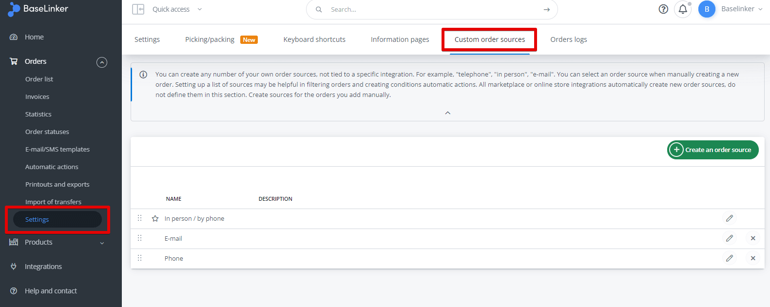The height and width of the screenshot is (307, 770).
Task: Edit In person / by phone source
Action: click(730, 218)
